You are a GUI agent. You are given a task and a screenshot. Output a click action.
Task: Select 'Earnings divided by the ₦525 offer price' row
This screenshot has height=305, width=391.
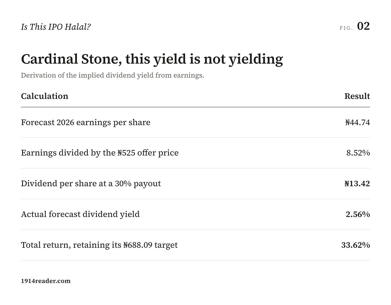(195, 153)
